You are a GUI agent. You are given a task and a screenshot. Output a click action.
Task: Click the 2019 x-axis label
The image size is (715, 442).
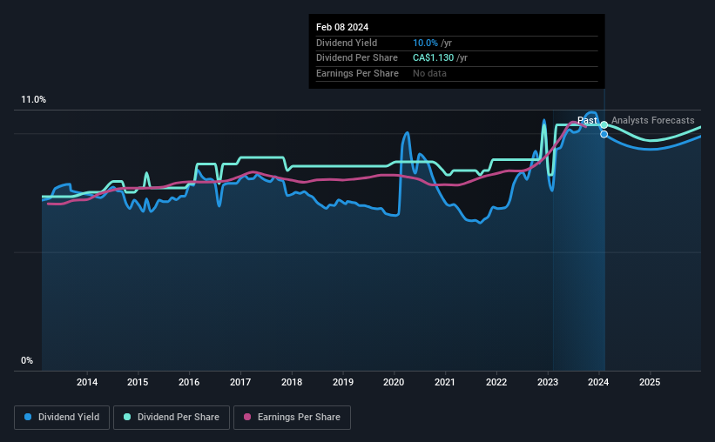click(x=343, y=382)
